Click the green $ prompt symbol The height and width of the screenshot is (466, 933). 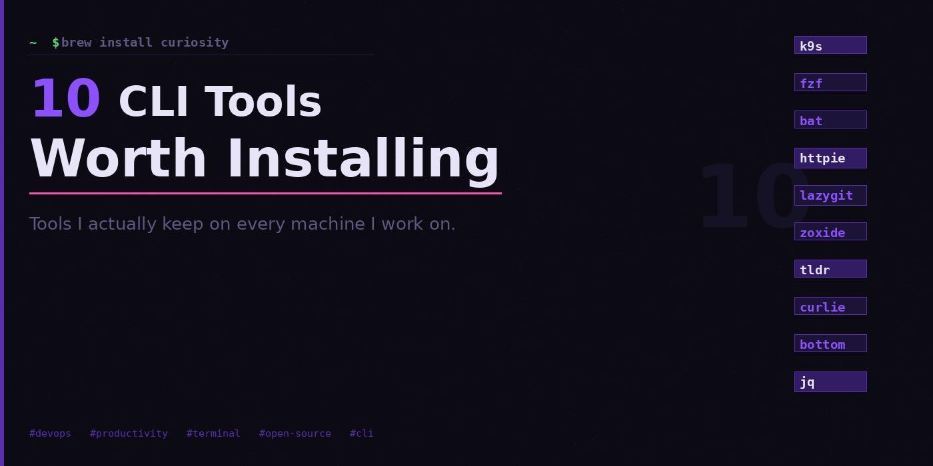(x=56, y=43)
